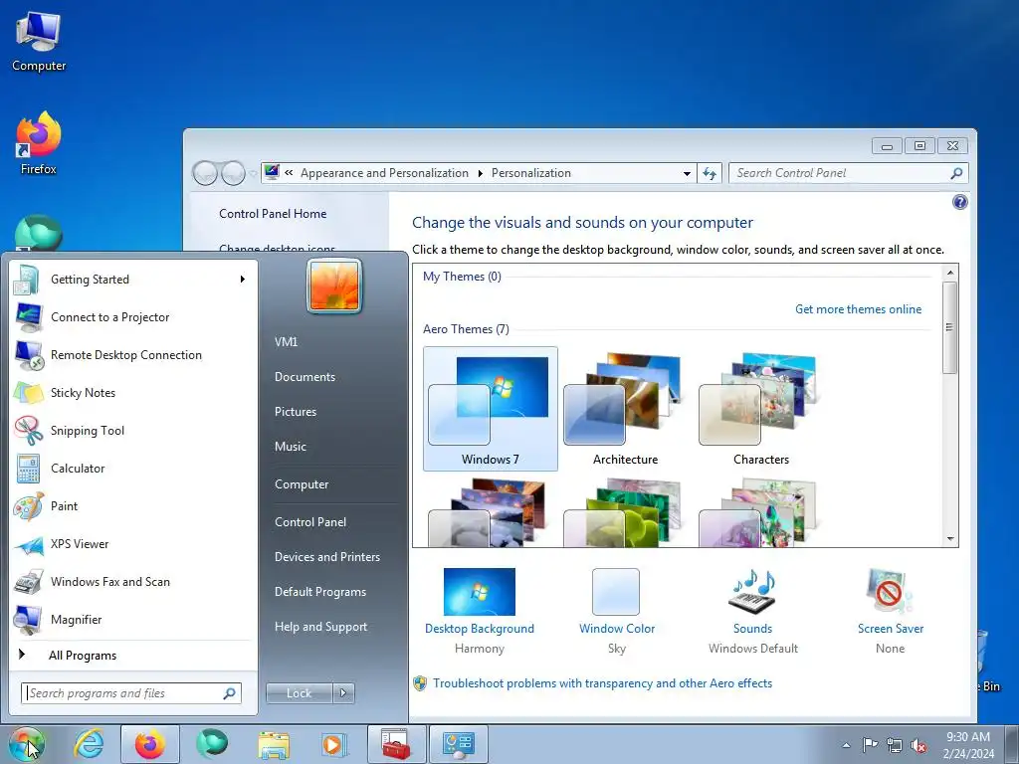
Task: Open Music from Start menu
Action: tap(290, 447)
